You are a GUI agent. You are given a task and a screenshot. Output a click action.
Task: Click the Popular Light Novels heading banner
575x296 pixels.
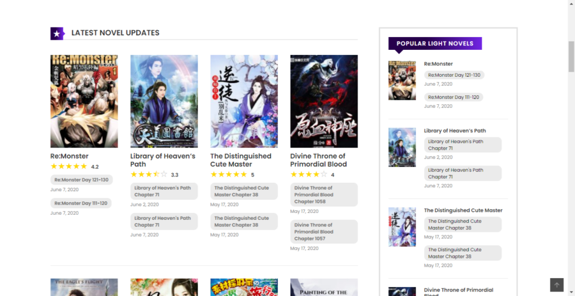click(x=435, y=43)
